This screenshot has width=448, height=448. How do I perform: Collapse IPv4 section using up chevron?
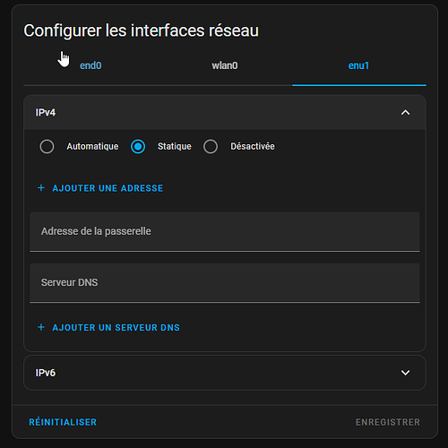point(405,113)
